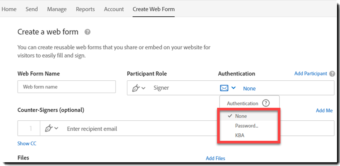Open the Signer role chevron dropdown
The height and width of the screenshot is (166, 340).
[144, 88]
